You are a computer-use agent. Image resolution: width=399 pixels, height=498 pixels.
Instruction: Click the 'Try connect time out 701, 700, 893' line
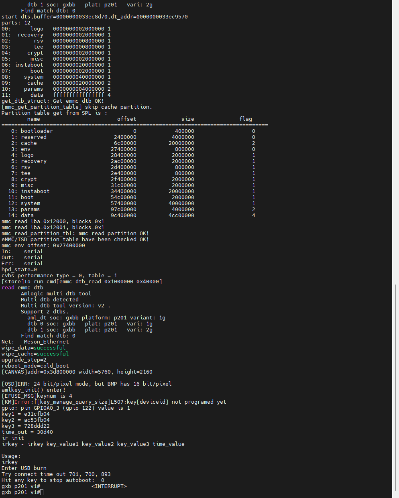[56, 474]
